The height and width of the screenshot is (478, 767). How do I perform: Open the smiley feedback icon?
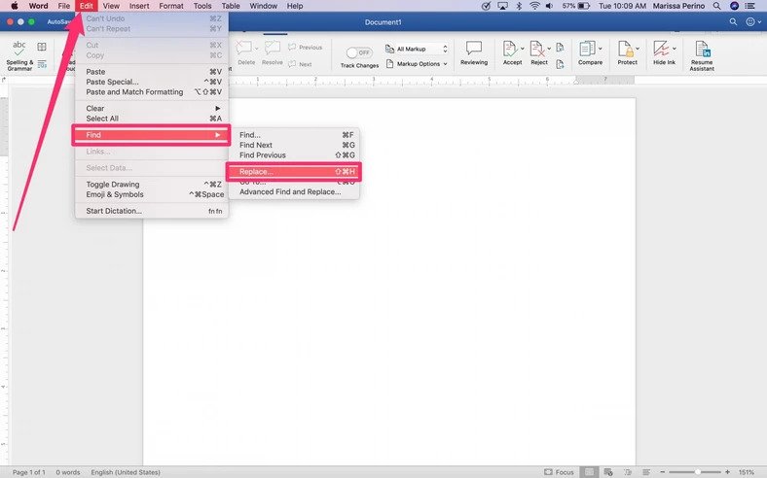tap(749, 22)
